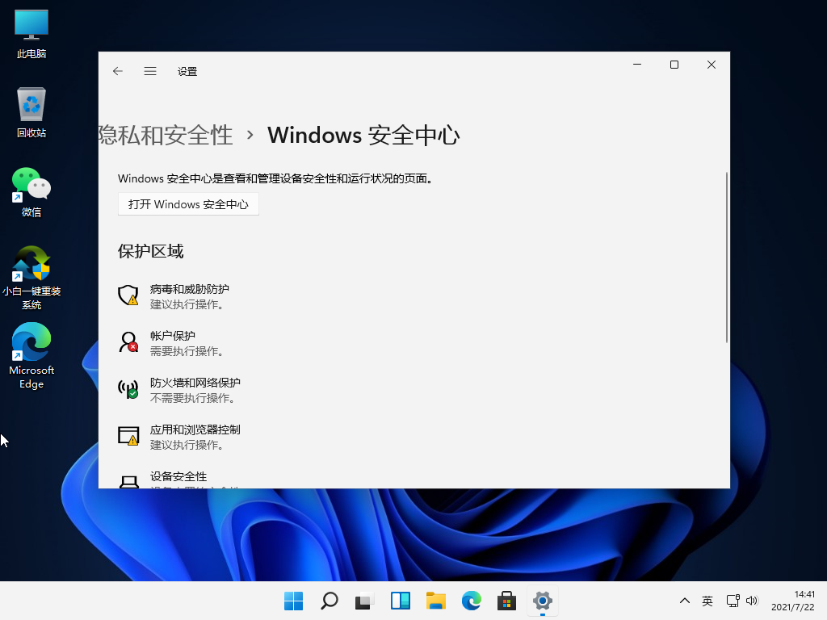Screen dimensions: 827x620
Task: Open the Start menu
Action: 293,601
